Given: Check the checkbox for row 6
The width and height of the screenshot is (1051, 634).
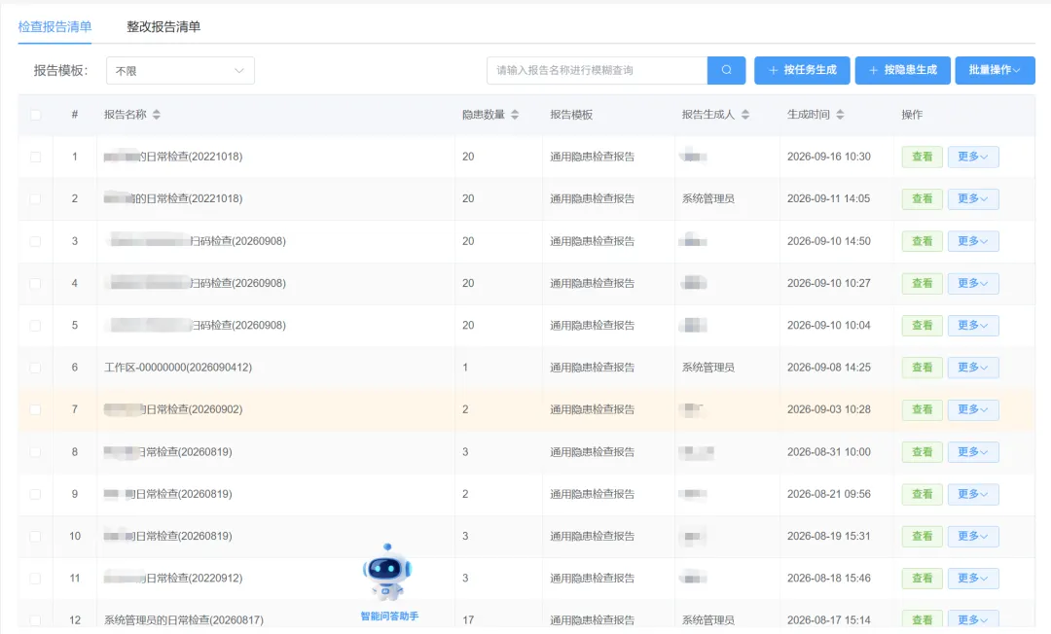Looking at the screenshot, I should (x=36, y=368).
